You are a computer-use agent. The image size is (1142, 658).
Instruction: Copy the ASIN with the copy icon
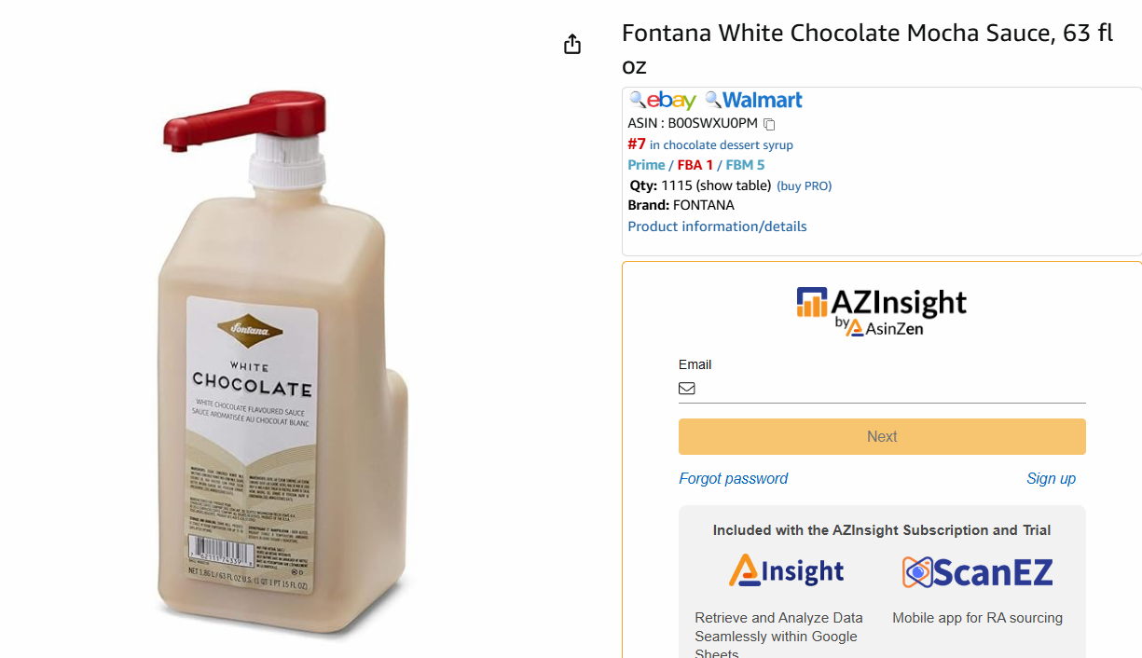769,124
